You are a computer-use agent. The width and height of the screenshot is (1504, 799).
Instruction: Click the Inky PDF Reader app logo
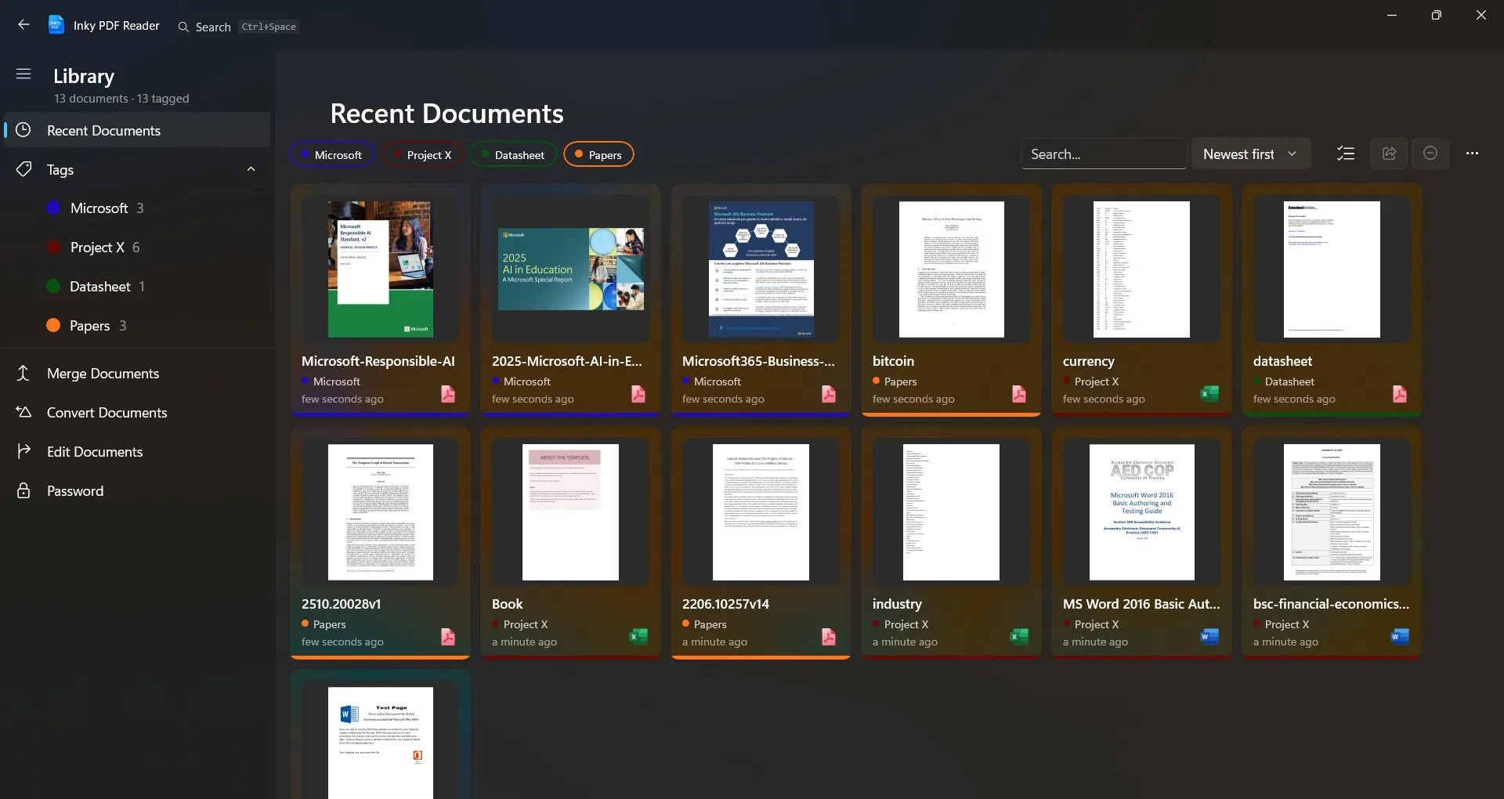point(56,25)
